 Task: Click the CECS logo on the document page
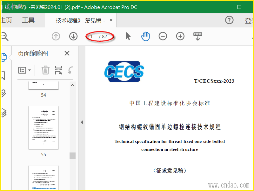pyautogui.click(x=124, y=71)
